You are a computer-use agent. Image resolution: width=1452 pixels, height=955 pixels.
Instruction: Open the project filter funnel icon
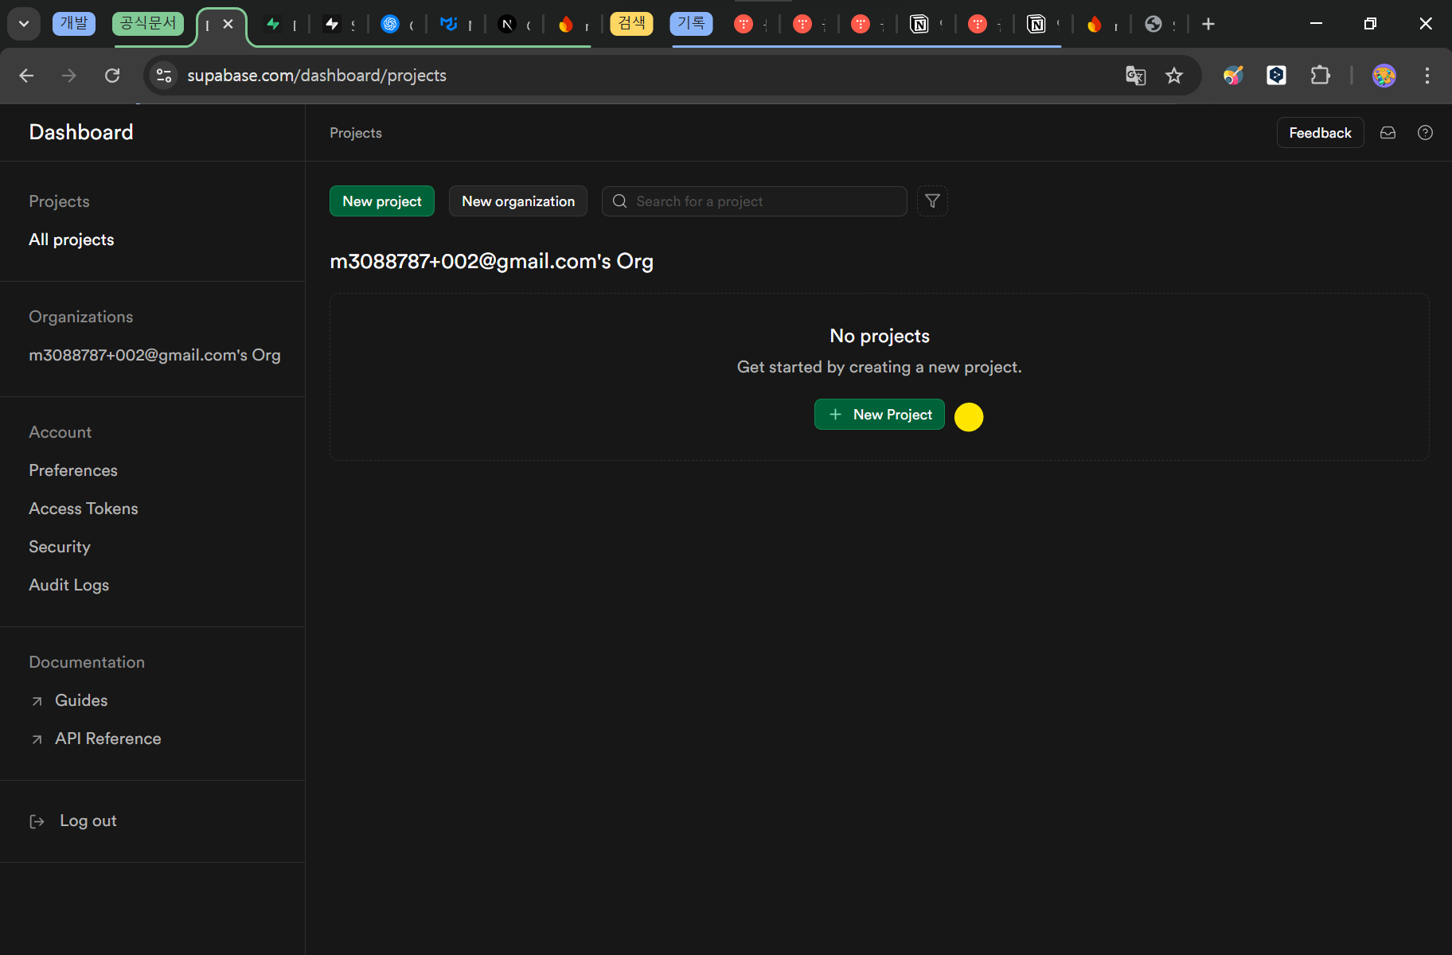click(932, 201)
